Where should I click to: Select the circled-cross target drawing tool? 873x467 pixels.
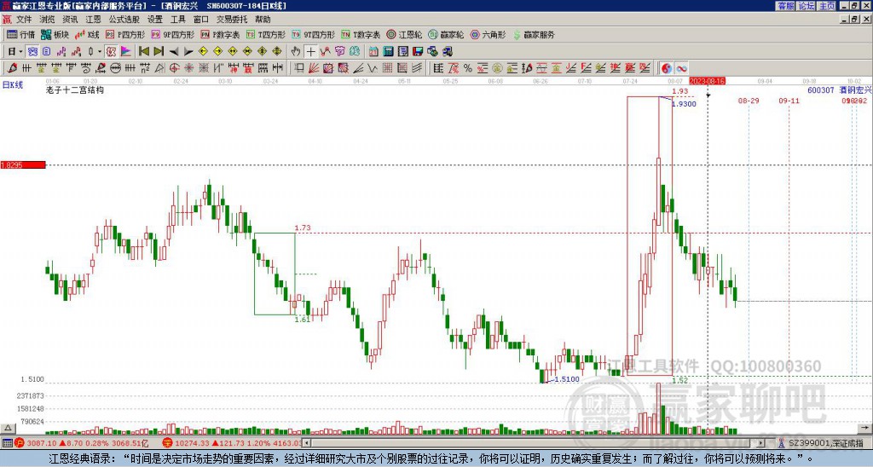[x=172, y=68]
